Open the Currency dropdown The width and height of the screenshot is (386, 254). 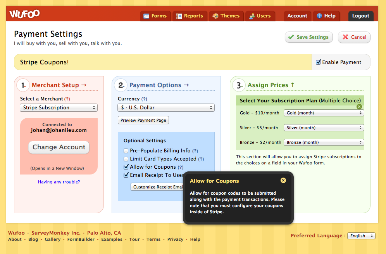(166, 108)
